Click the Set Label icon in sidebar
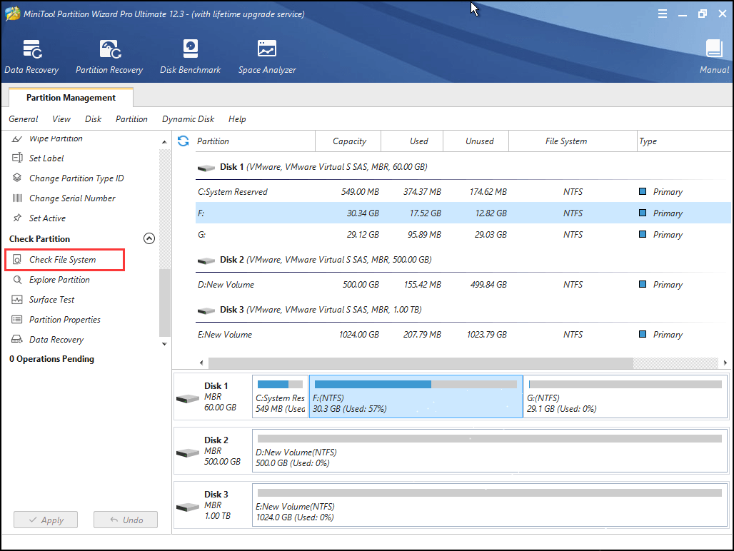734x551 pixels. (17, 158)
